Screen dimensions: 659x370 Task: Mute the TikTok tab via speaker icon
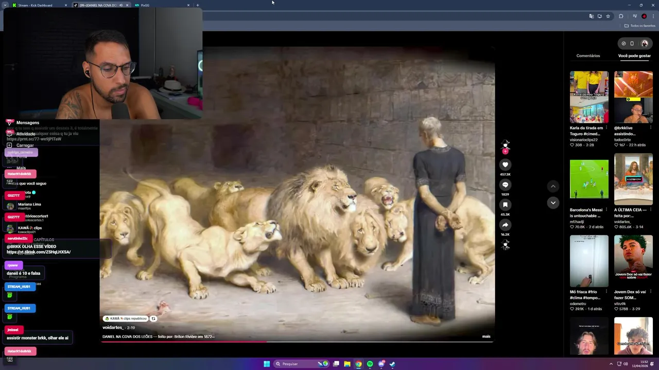(x=120, y=5)
